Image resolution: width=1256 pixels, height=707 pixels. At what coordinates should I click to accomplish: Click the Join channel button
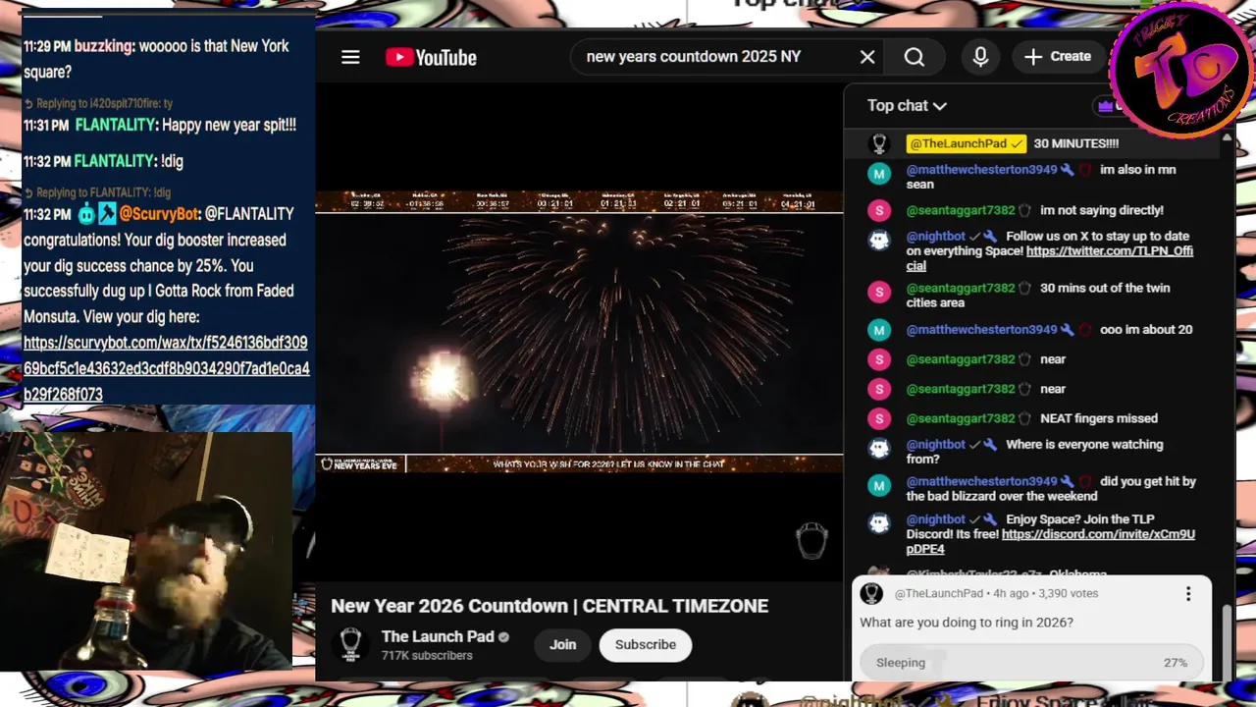point(562,644)
